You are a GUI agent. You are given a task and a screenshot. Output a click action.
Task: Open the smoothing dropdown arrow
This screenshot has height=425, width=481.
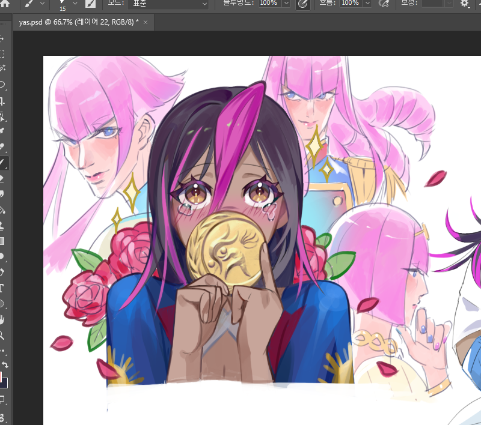pyautogui.click(x=449, y=4)
